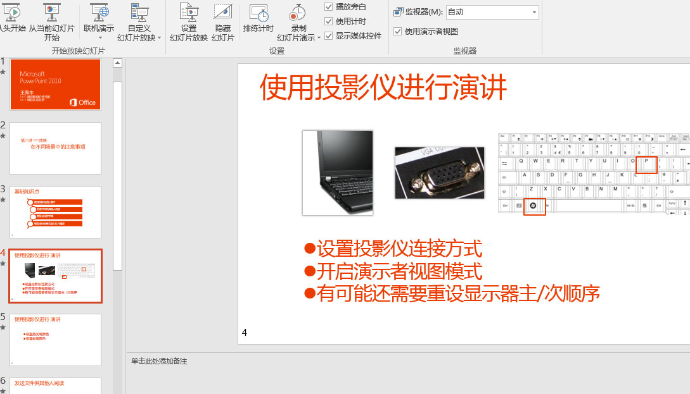Screen dimensions: 690x394
Task: Select slide 2 thumbnail 在不同场景中的注意事项
Action: pyautogui.click(x=56, y=148)
